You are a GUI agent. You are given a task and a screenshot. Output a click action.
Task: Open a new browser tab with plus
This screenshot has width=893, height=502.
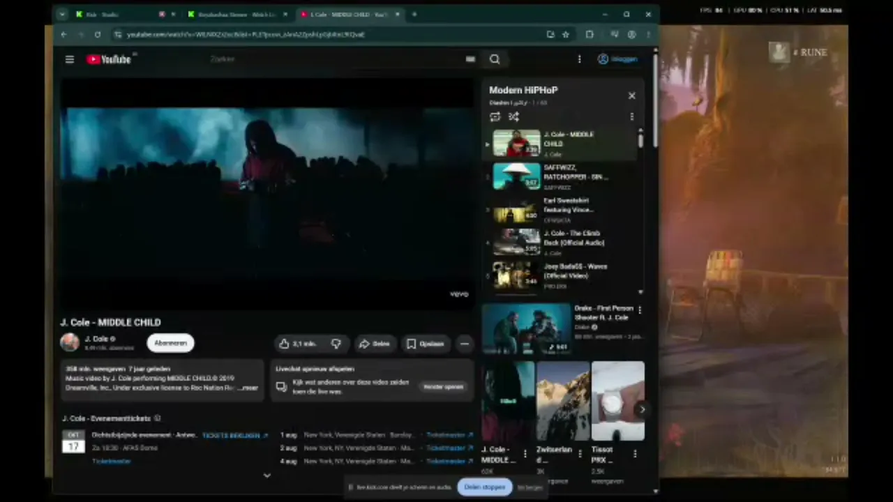(414, 14)
